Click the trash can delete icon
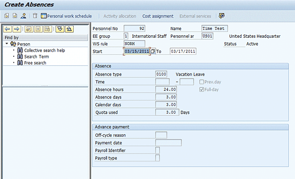Screen dimensions: 295x179 point(35,16)
